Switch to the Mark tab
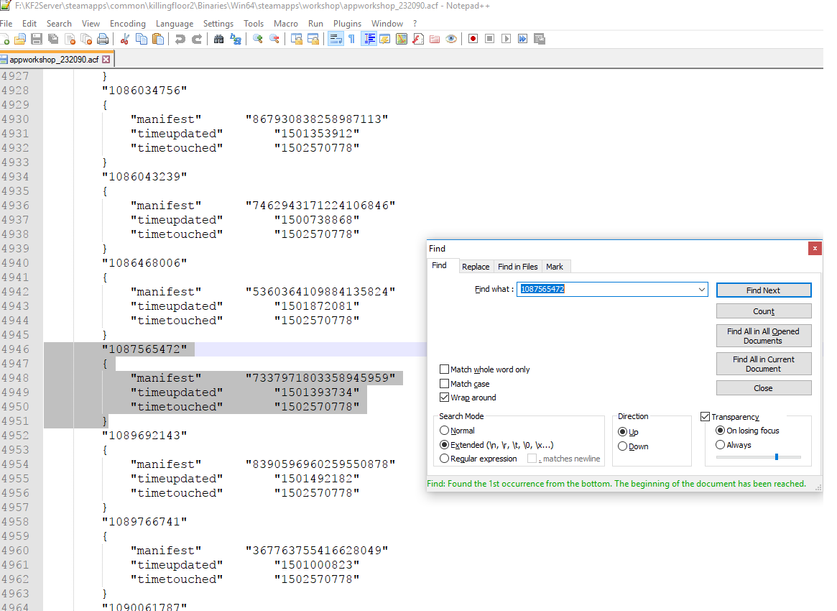Viewport: 837px width, 611px height. pyautogui.click(x=555, y=267)
